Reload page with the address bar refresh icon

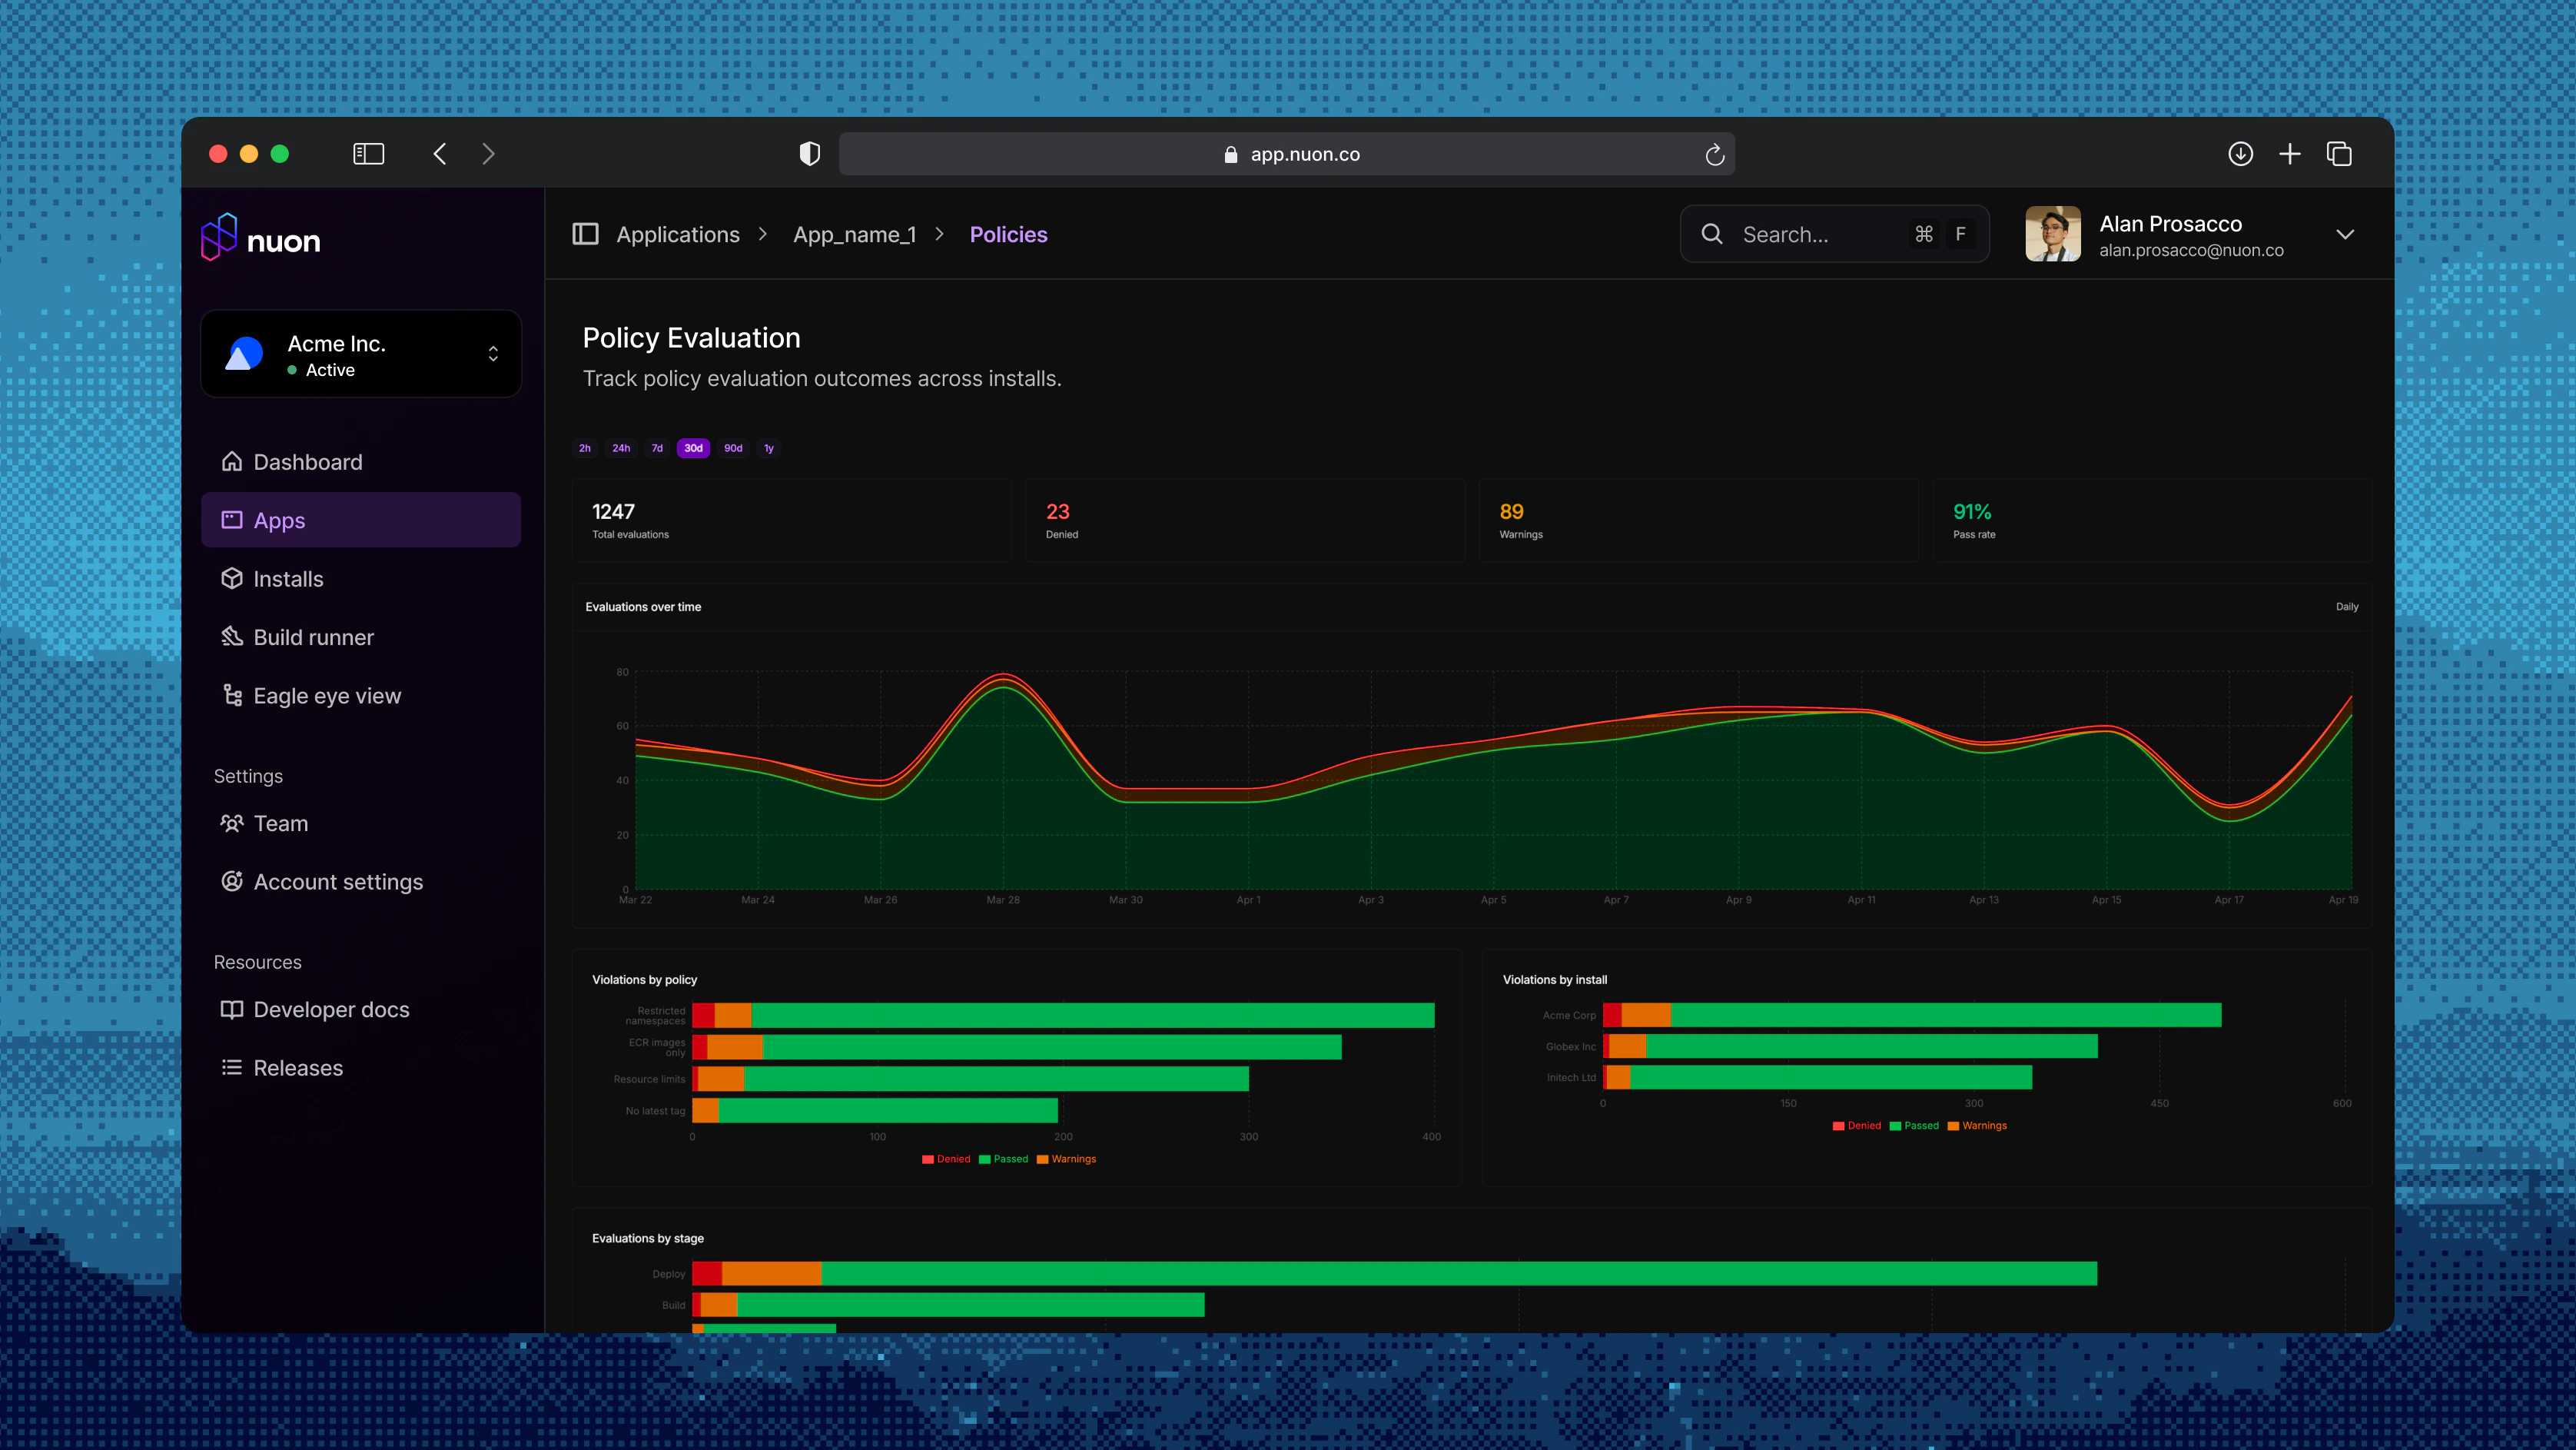[1714, 154]
